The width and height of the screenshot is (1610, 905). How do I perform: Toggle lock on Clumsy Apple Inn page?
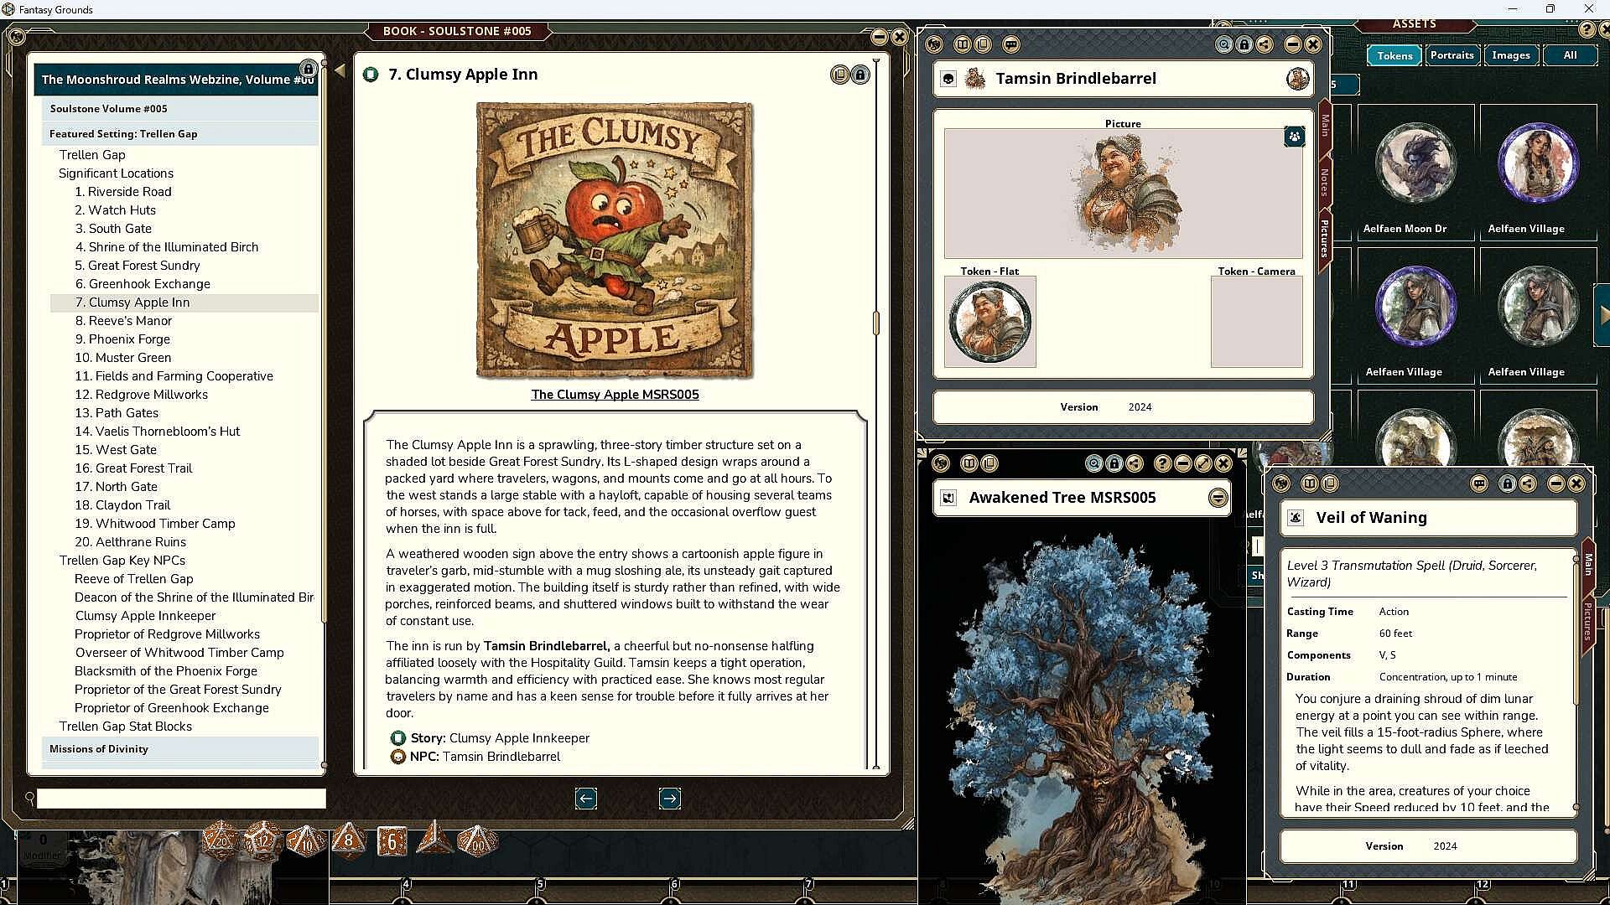click(x=860, y=75)
